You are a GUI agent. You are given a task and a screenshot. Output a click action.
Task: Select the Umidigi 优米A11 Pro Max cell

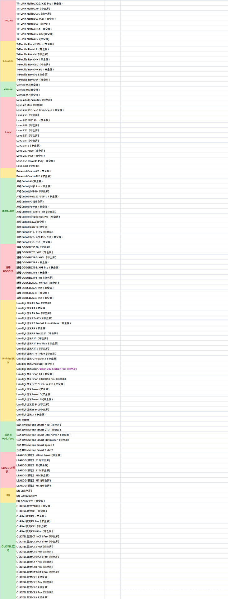(x=60, y=343)
